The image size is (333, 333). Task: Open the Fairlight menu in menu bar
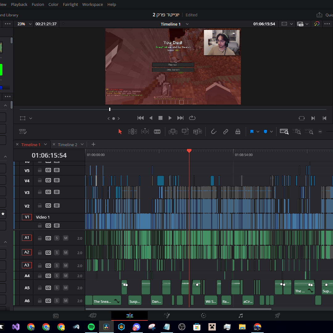pos(70,4)
